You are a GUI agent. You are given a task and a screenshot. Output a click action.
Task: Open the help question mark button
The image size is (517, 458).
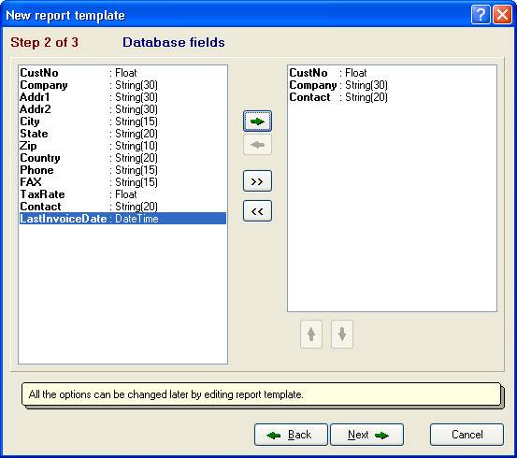[x=481, y=15]
